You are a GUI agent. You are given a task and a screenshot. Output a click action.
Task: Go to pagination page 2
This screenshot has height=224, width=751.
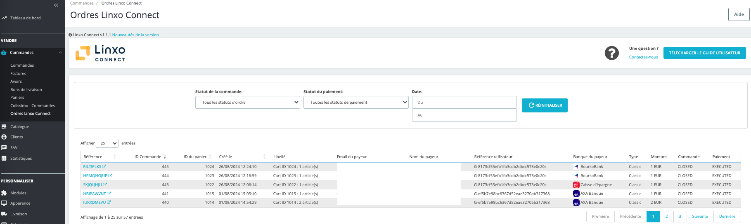[x=666, y=216]
